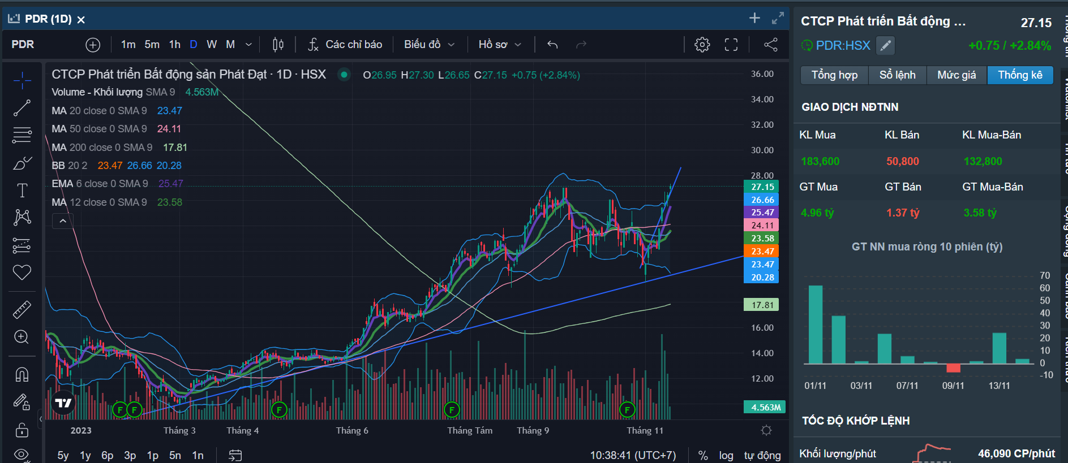Click the PDR:HSX ticker link
This screenshot has width=1068, height=463.
tap(843, 46)
